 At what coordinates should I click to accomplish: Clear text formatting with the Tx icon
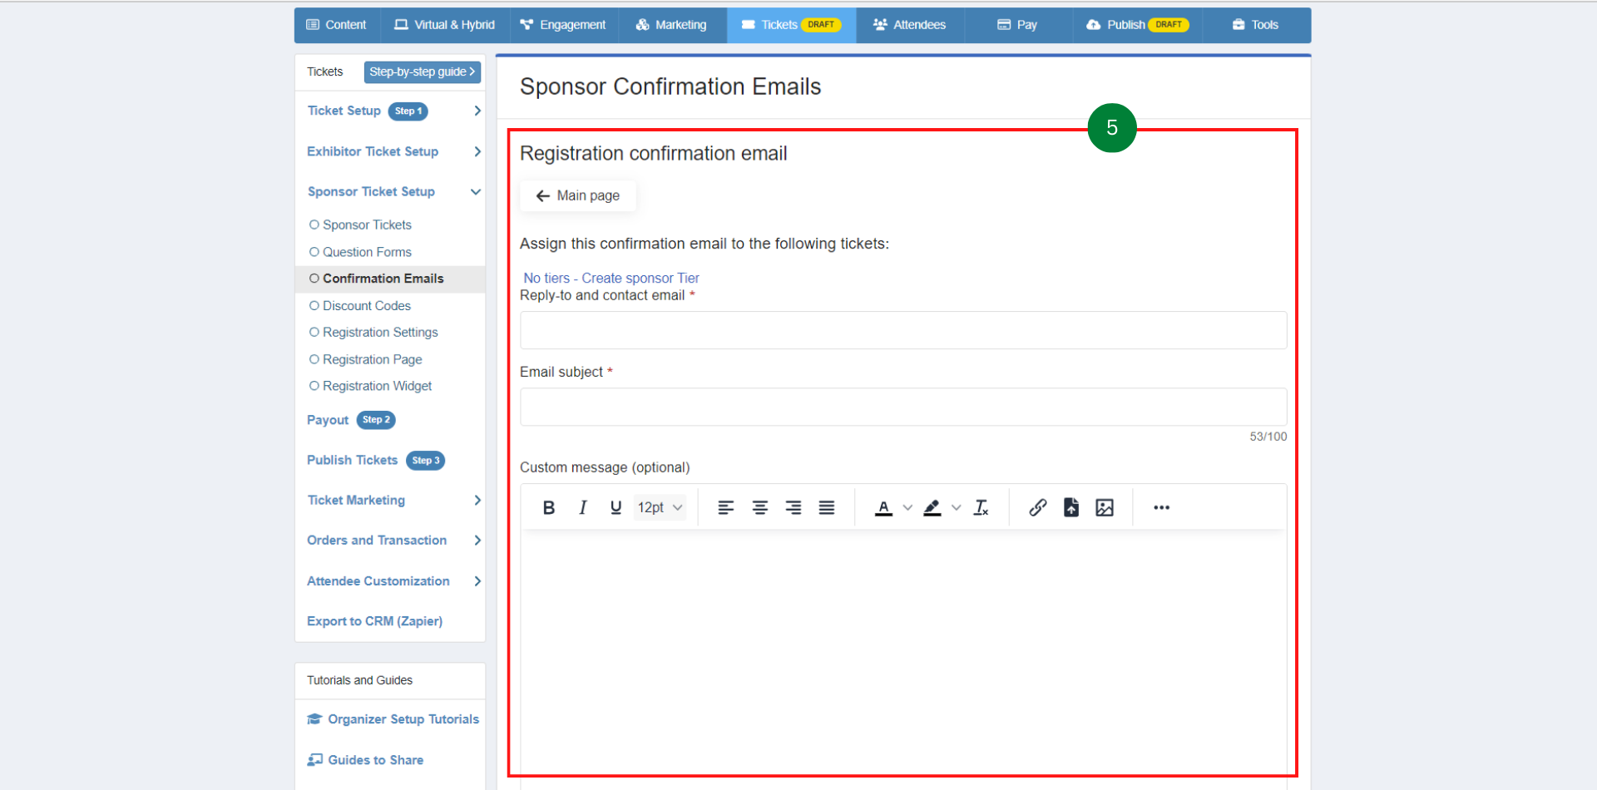981,507
